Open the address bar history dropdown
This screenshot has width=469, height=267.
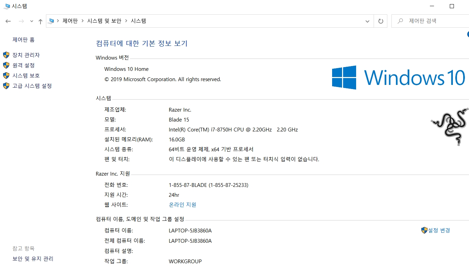click(367, 21)
